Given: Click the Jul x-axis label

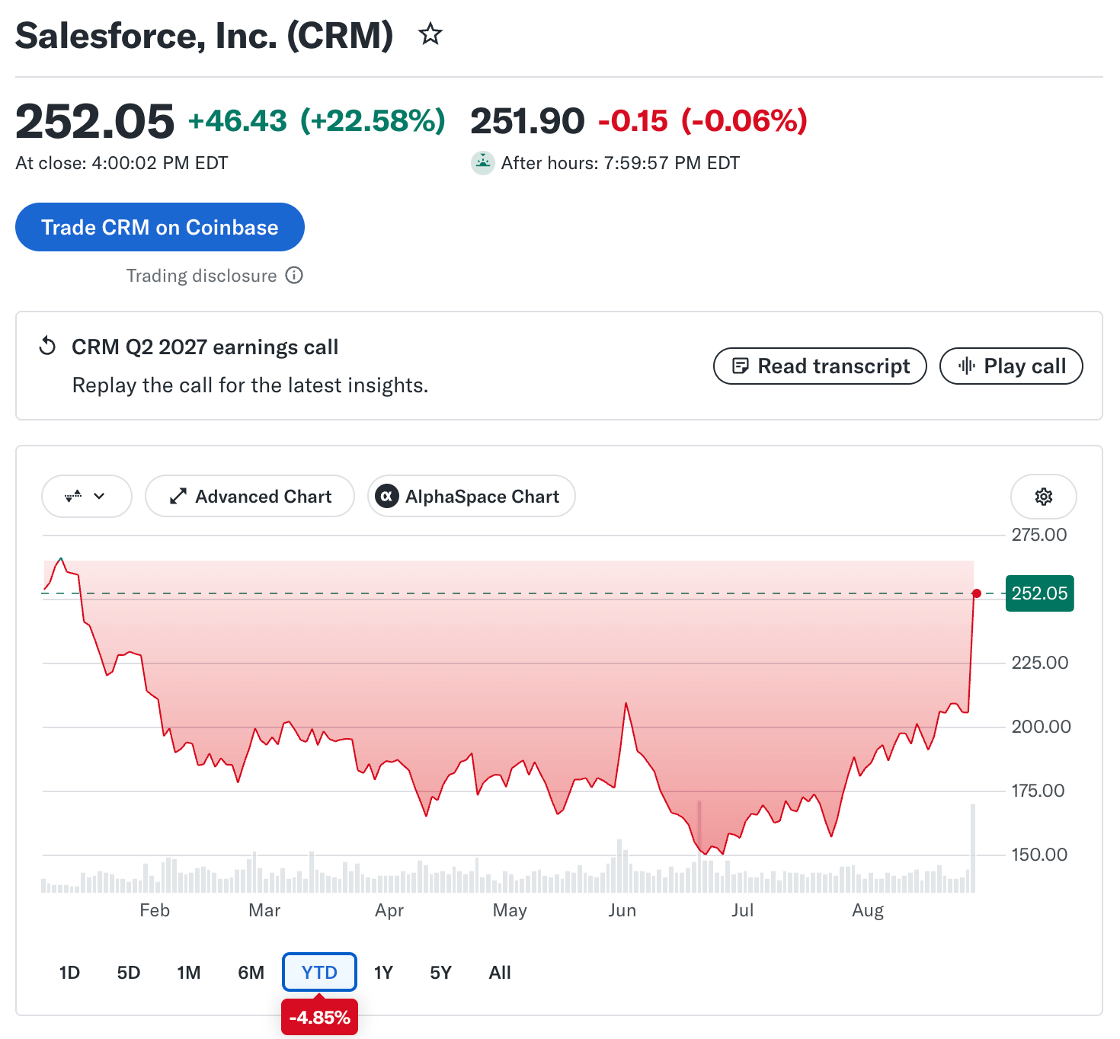Looking at the screenshot, I should click(x=742, y=910).
